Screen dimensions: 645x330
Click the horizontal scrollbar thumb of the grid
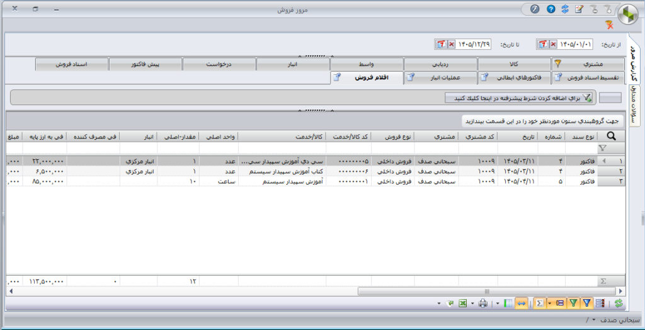click(487, 292)
